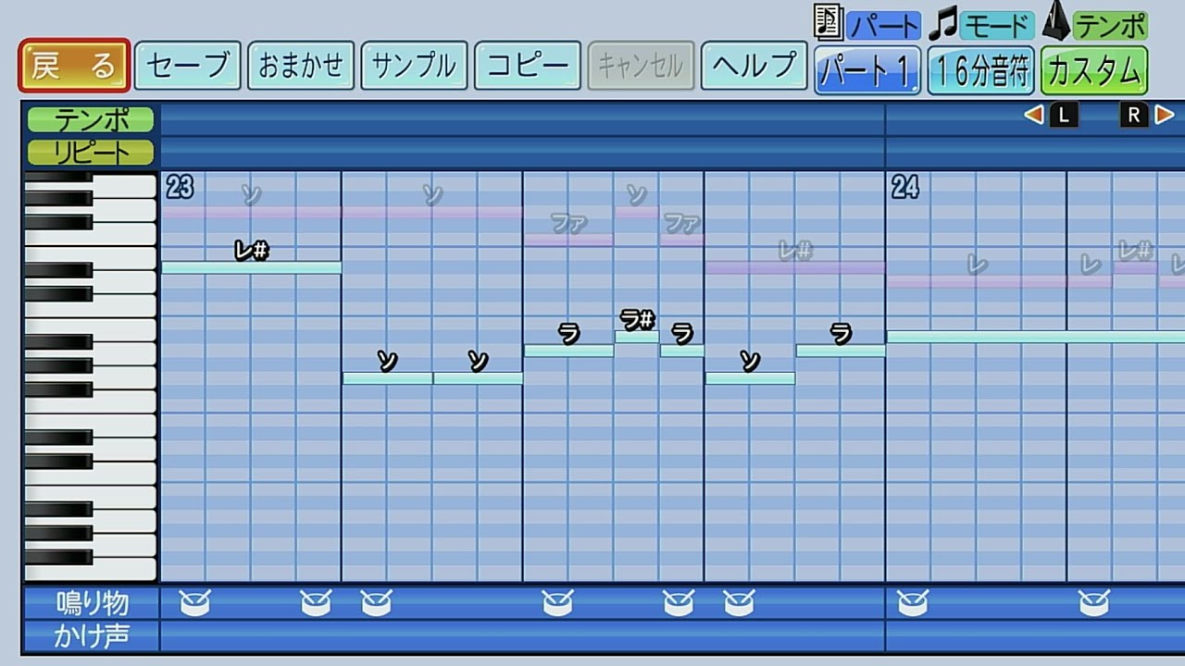Viewport: 1185px width, 666px height.
Task: Open the カスタム tempo selector
Action: 1094,70
